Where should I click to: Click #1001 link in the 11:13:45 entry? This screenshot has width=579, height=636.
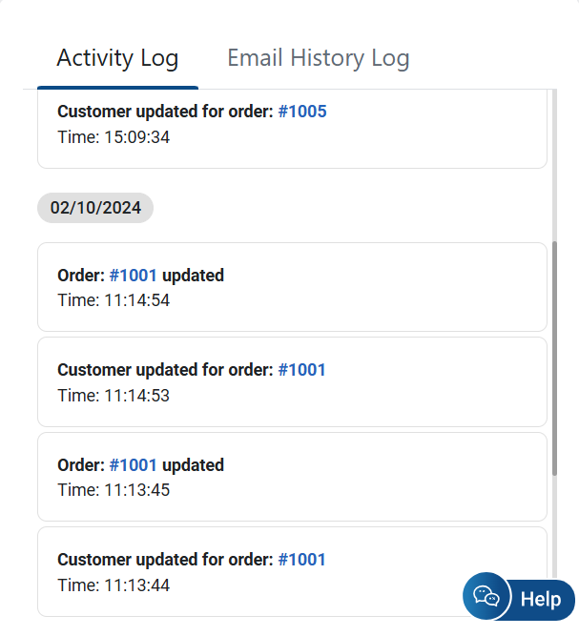(133, 465)
